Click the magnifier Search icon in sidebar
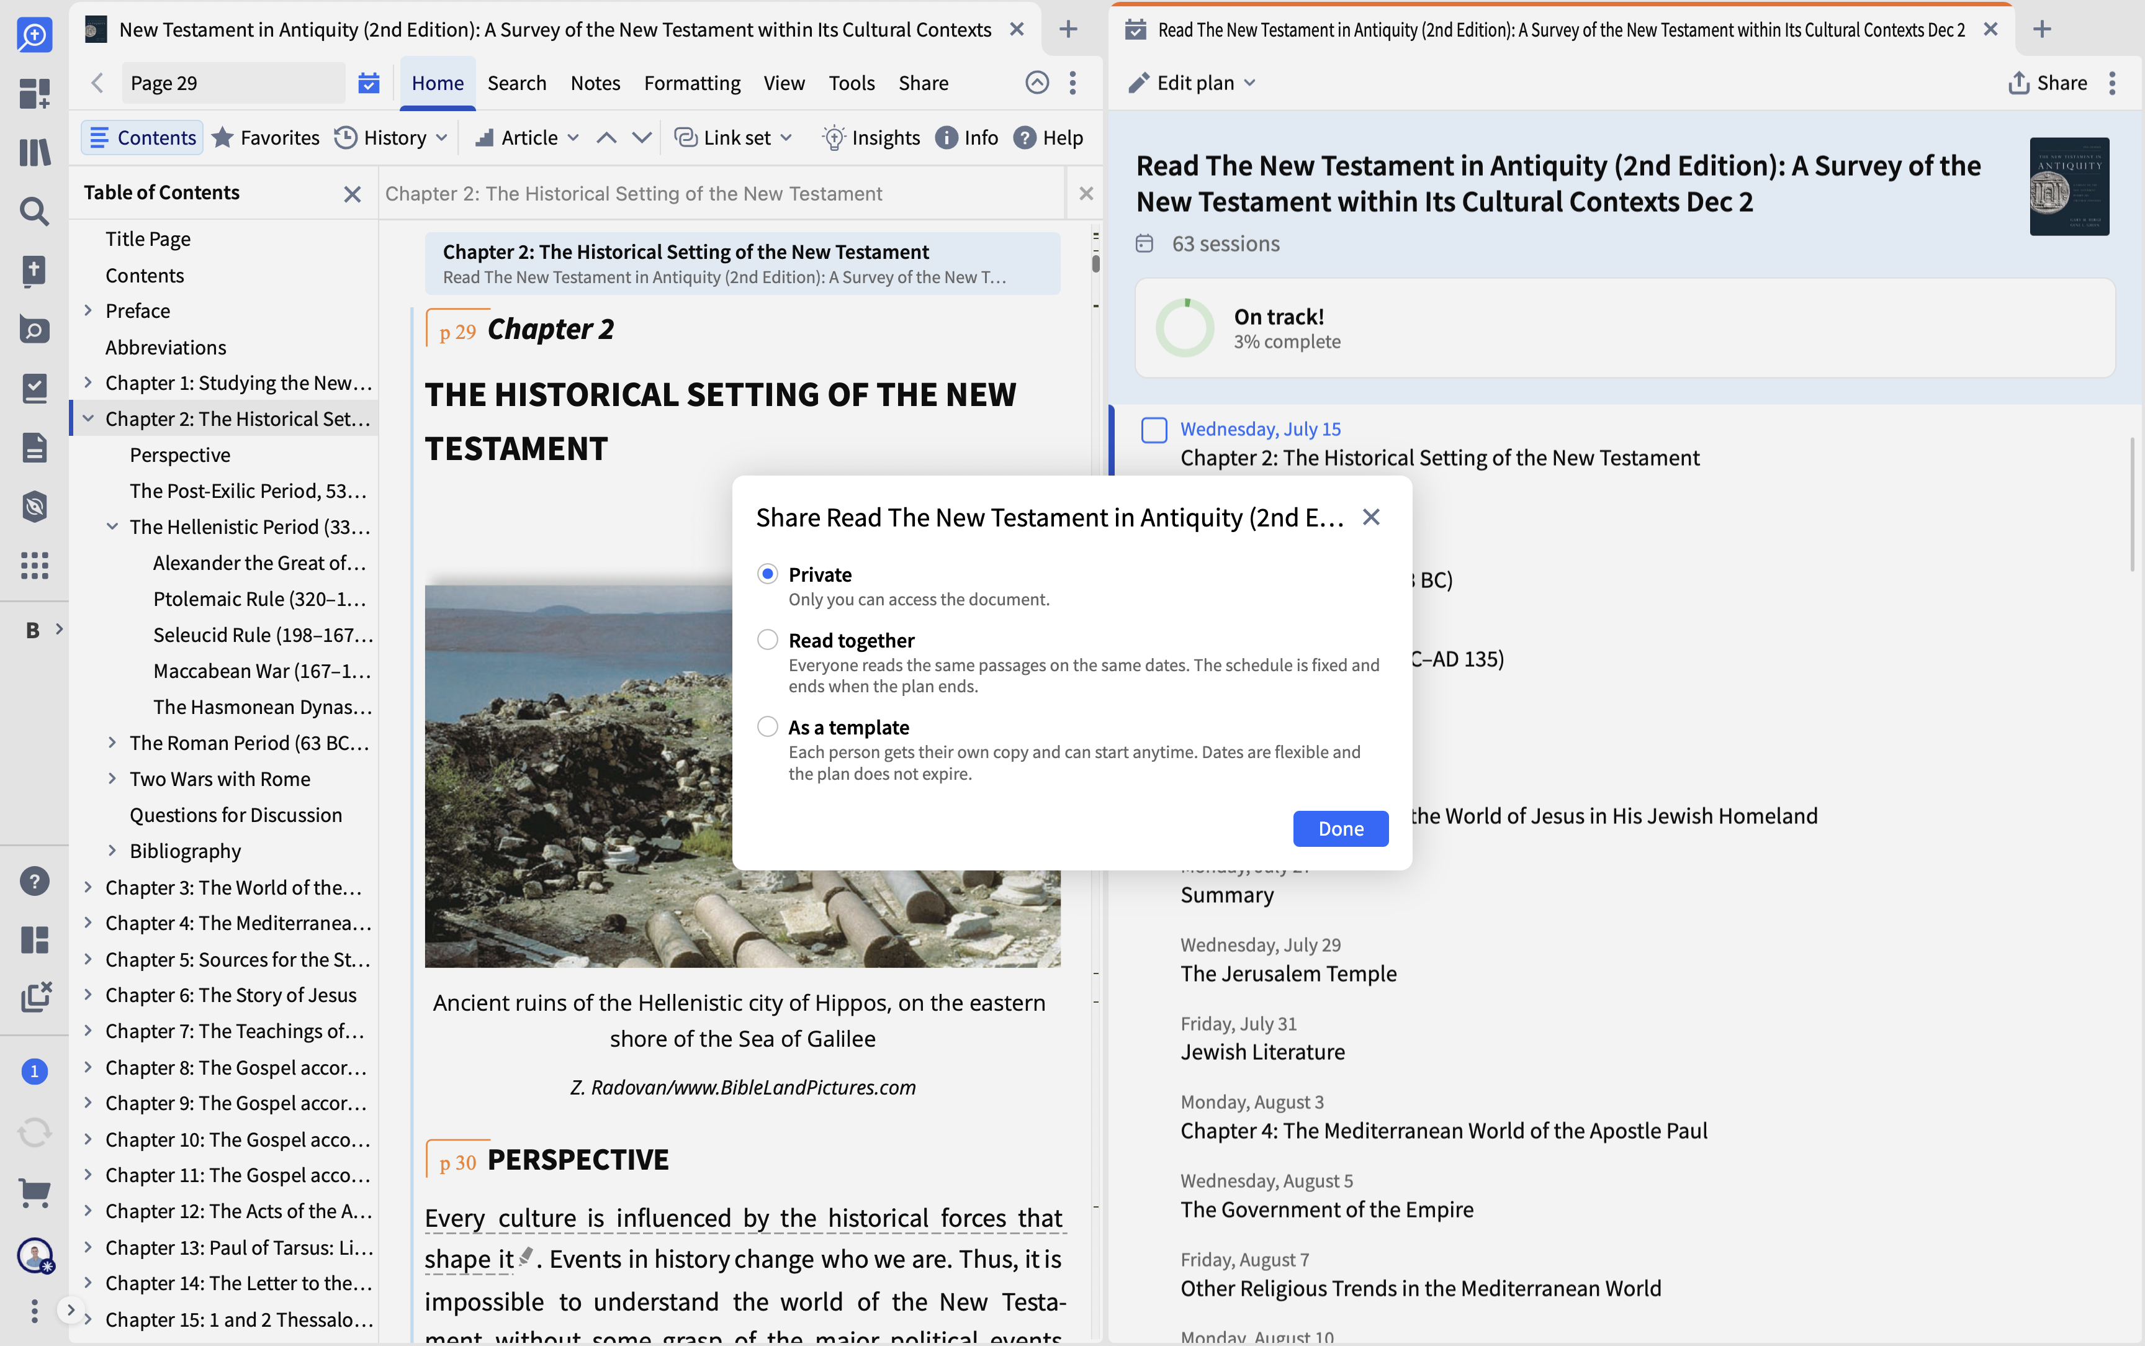2145x1346 pixels. point(34,211)
